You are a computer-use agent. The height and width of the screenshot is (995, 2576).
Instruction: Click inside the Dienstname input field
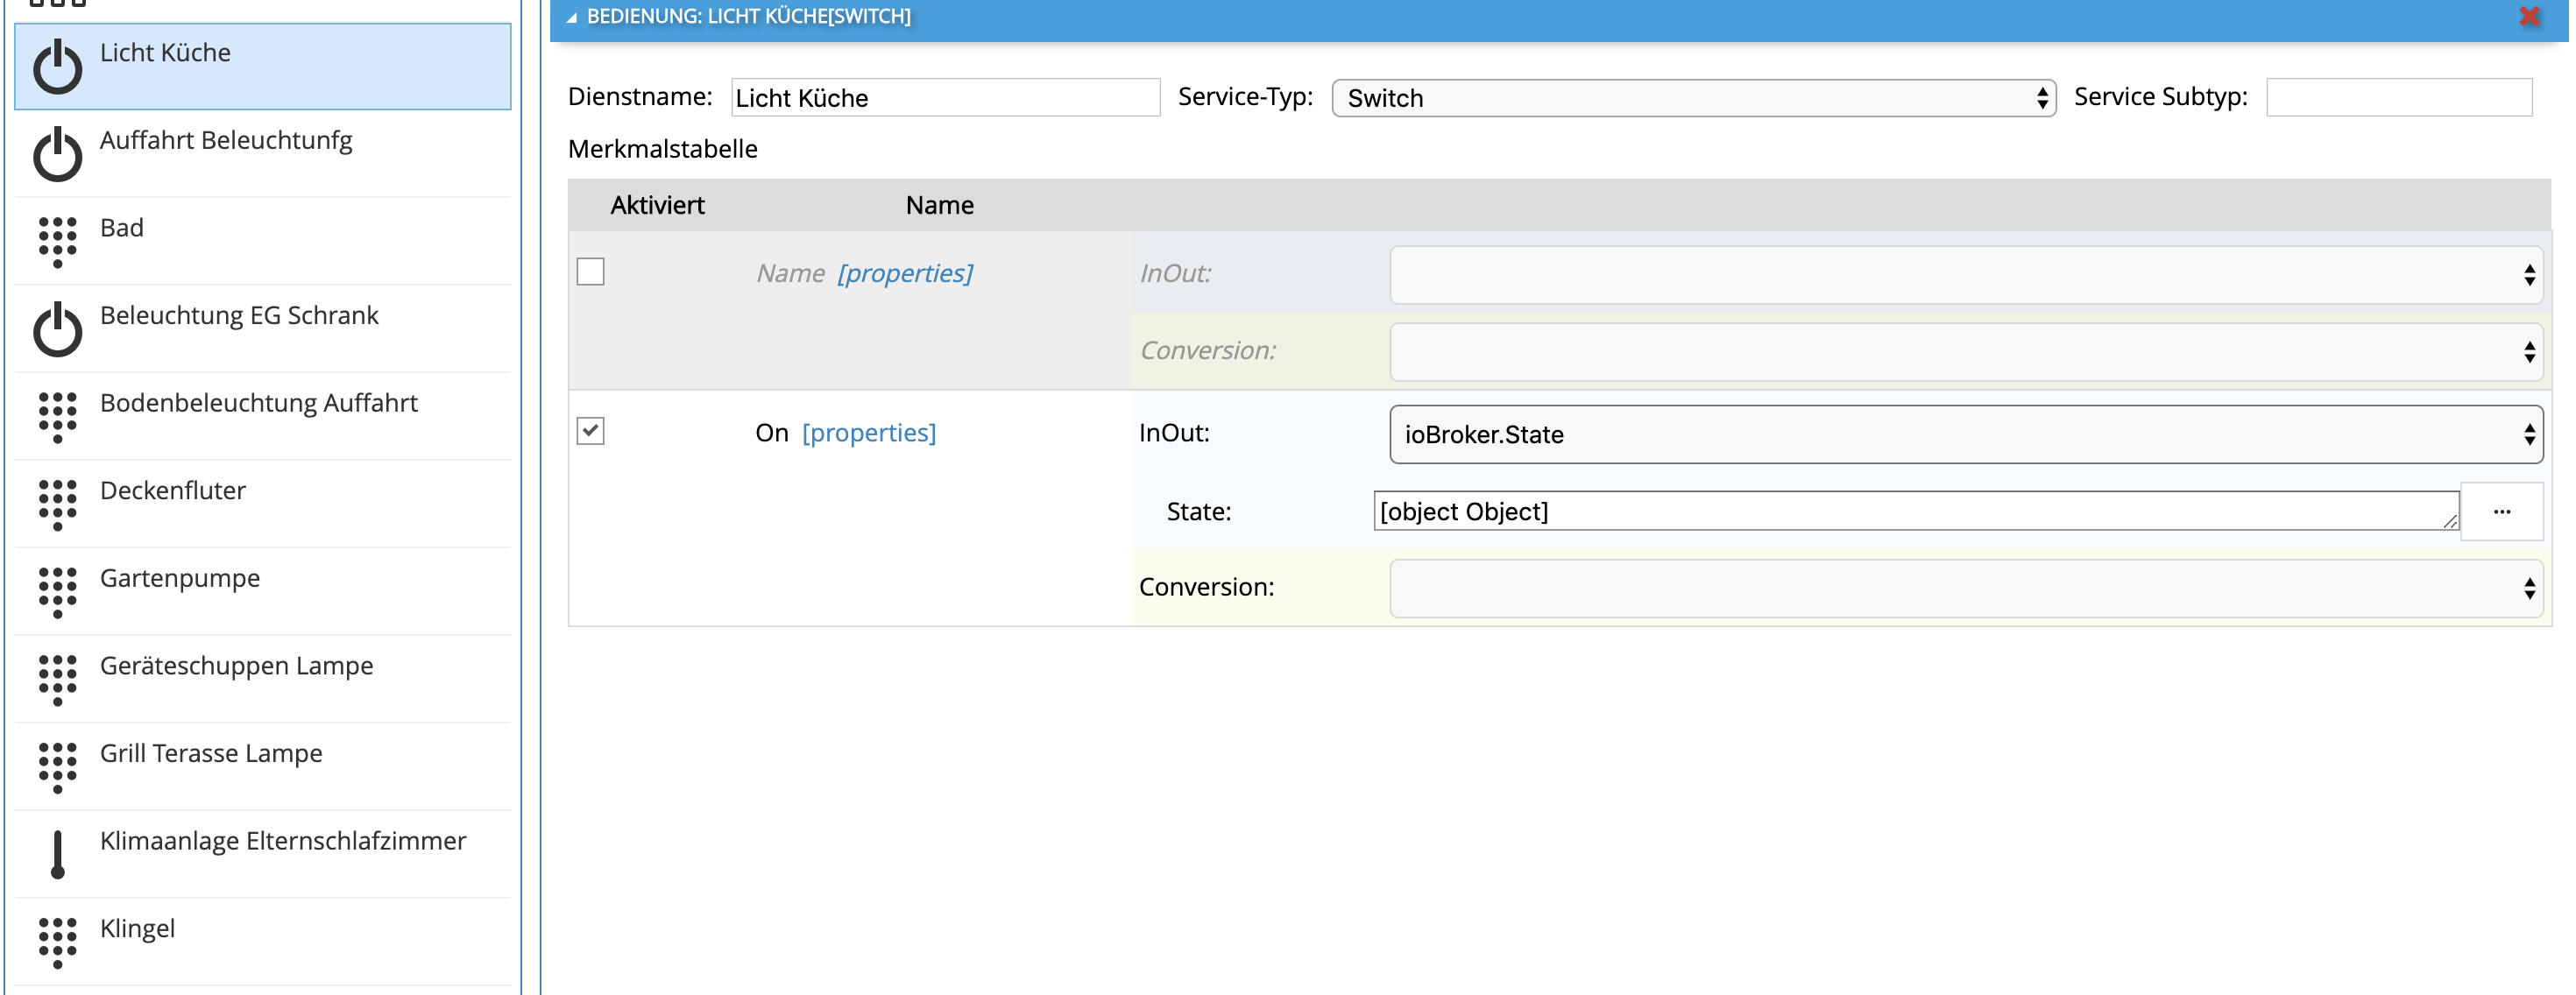coord(942,98)
